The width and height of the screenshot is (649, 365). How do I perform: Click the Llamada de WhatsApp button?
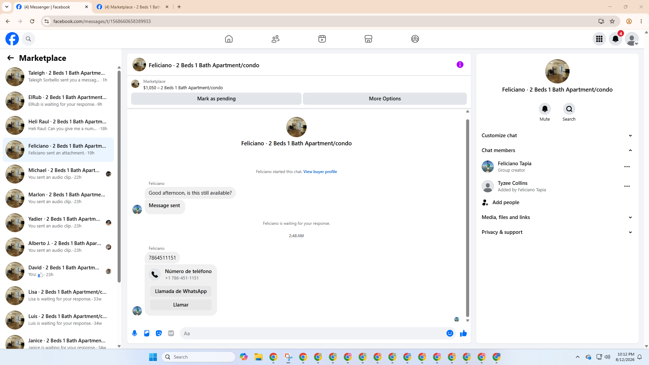pyautogui.click(x=181, y=291)
